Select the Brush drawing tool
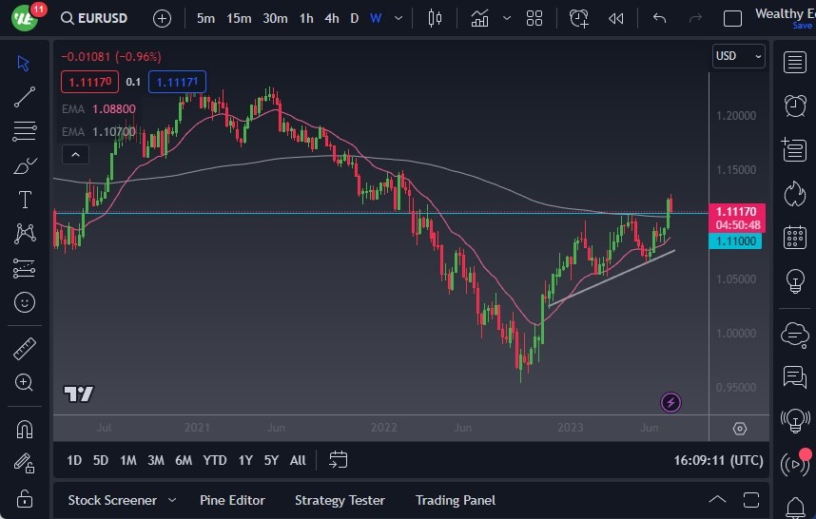Viewport: 816px width, 519px height. pos(25,165)
